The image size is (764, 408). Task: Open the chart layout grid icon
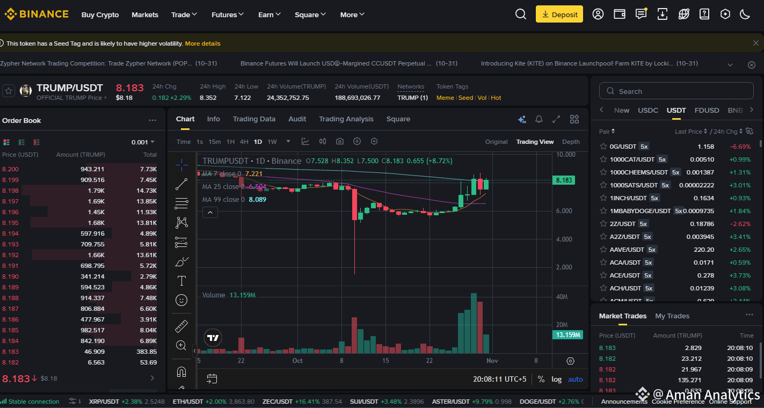pyautogui.click(x=574, y=119)
